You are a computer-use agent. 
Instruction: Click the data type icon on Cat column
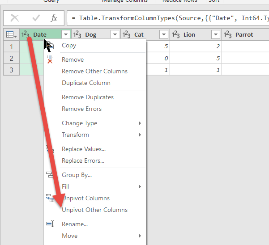click(x=126, y=35)
